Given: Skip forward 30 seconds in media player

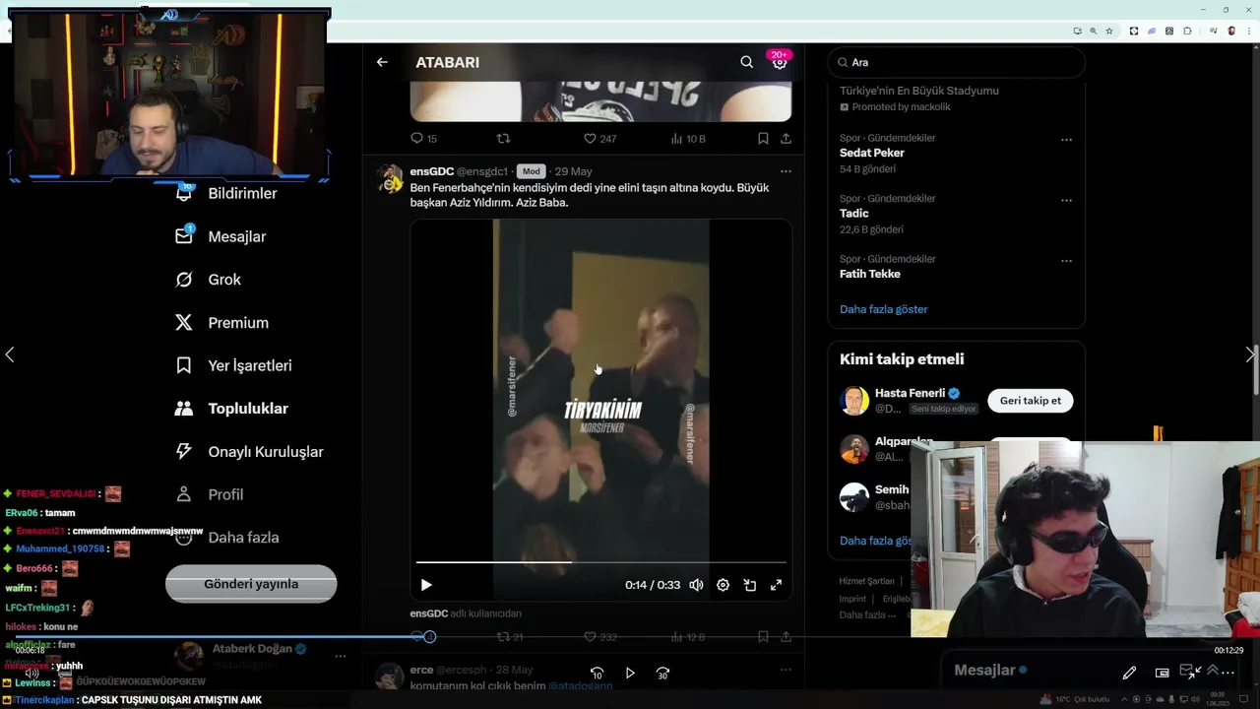Looking at the screenshot, I should [x=662, y=674].
